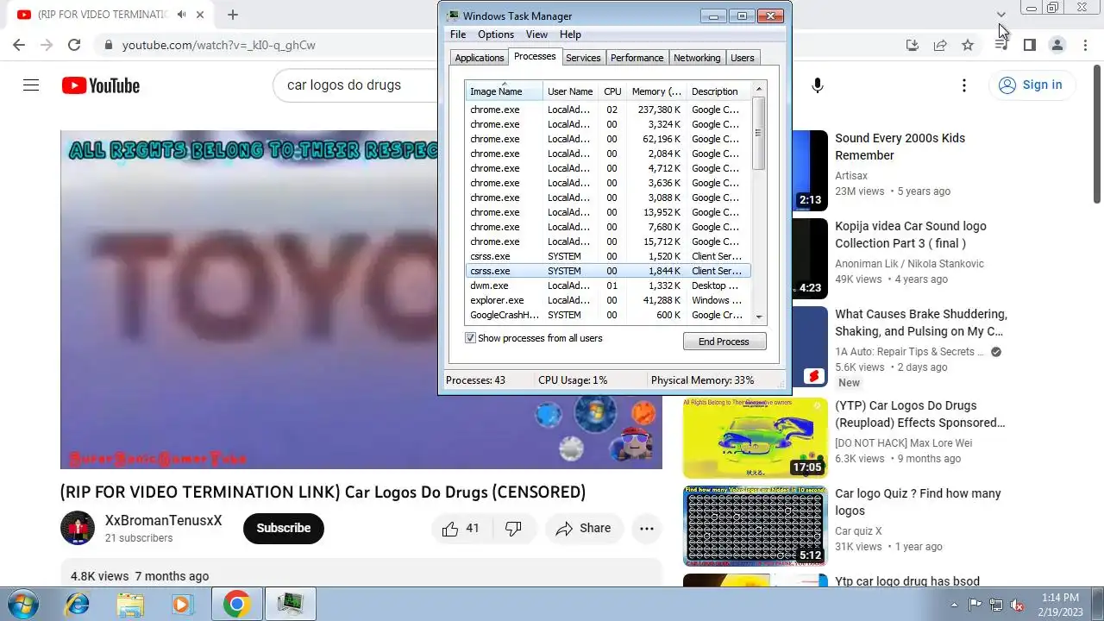This screenshot has height=621, width=1104.
Task: Bookmark this page with star icon
Action: pos(968,45)
